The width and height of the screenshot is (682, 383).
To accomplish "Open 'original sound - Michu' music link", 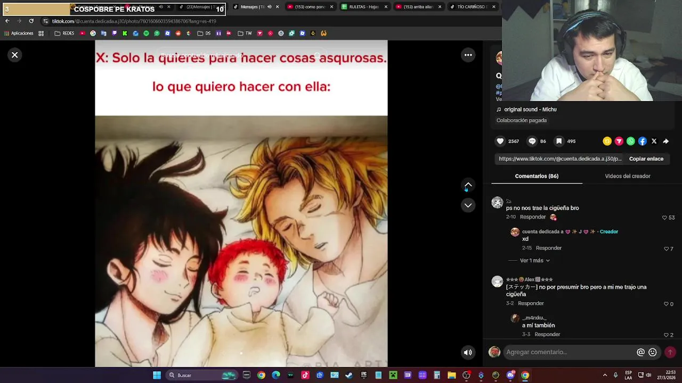I will click(530, 110).
